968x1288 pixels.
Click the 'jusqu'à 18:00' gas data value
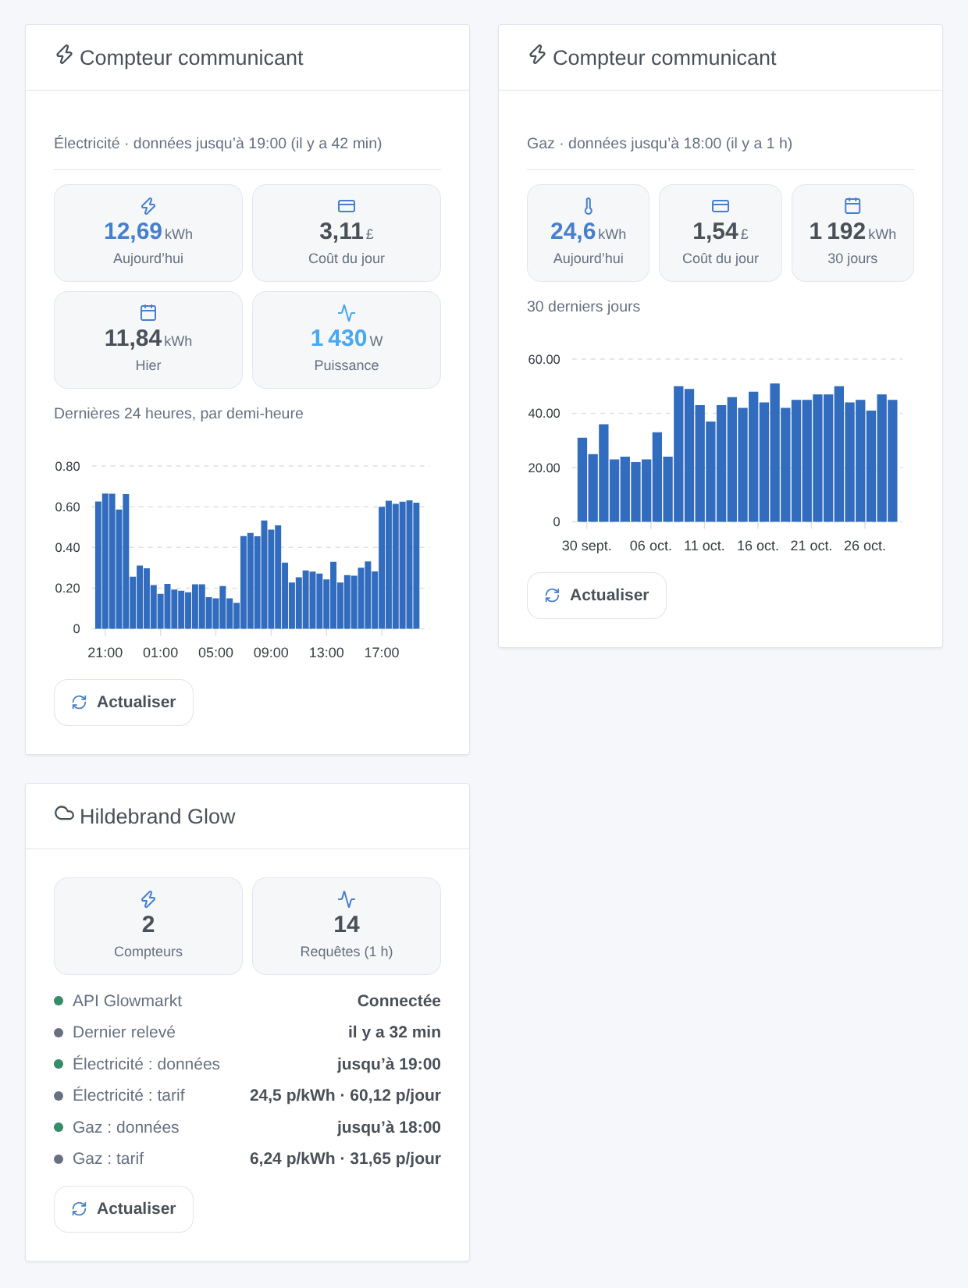(389, 1127)
